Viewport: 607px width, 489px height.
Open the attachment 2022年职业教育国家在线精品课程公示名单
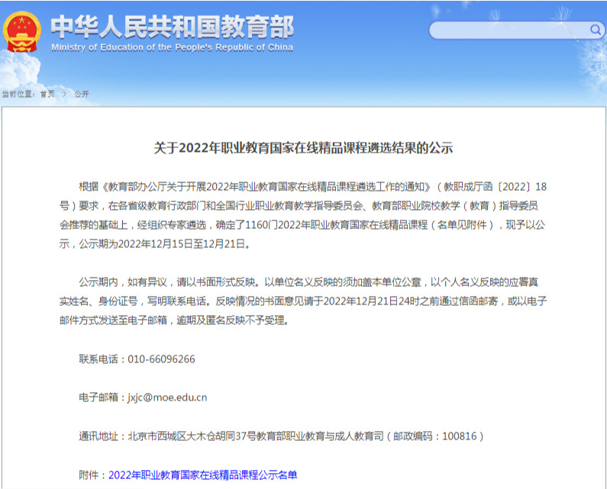coord(202,475)
